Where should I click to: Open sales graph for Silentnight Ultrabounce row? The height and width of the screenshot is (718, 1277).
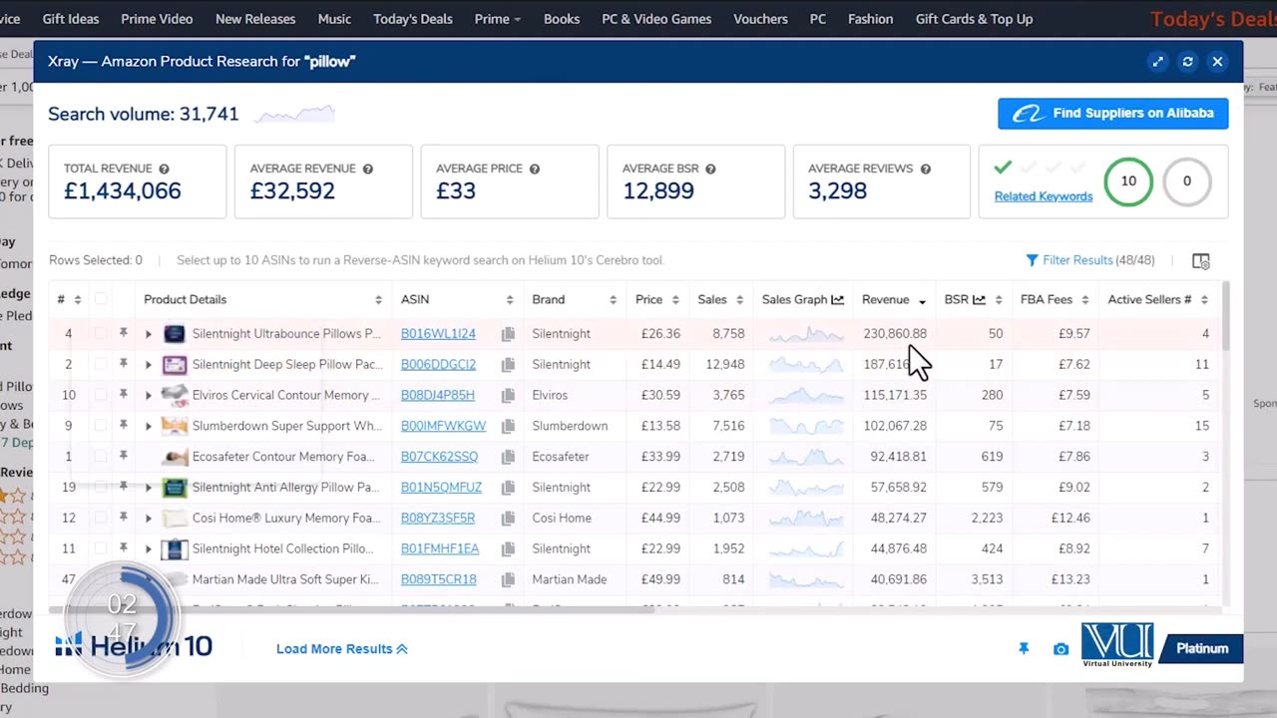tap(806, 334)
